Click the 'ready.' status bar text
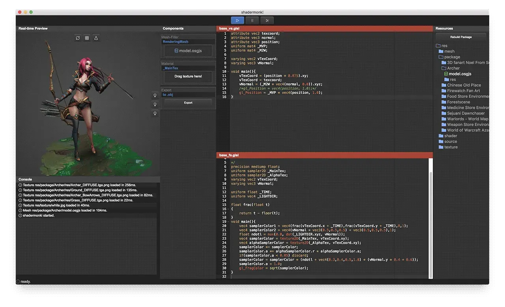The width and height of the screenshot is (505, 307). tap(26, 281)
